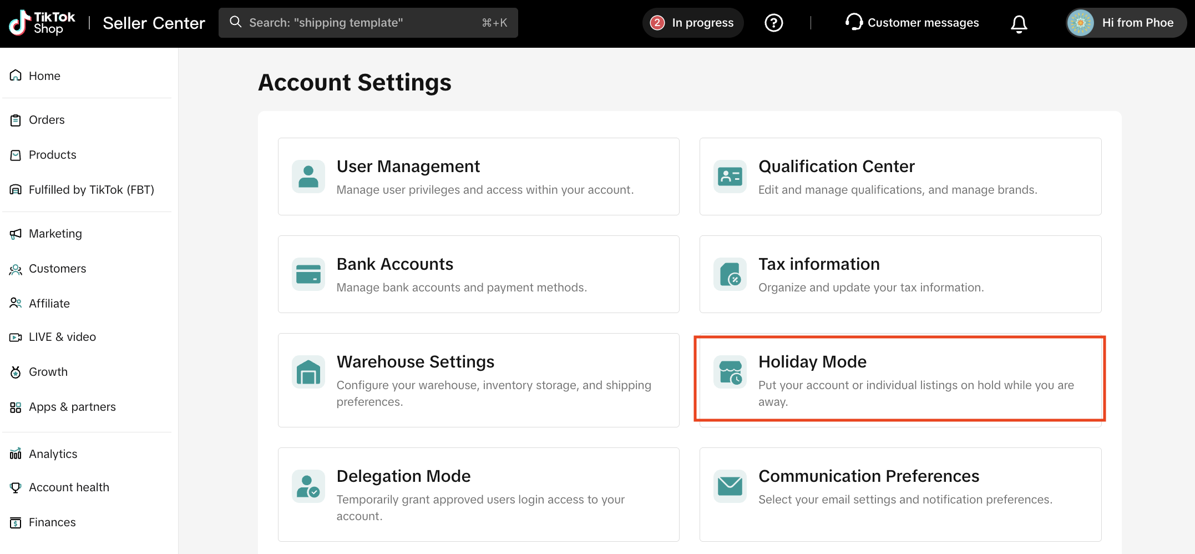Go to Orders in sidebar
Viewport: 1195px width, 554px height.
pos(47,120)
